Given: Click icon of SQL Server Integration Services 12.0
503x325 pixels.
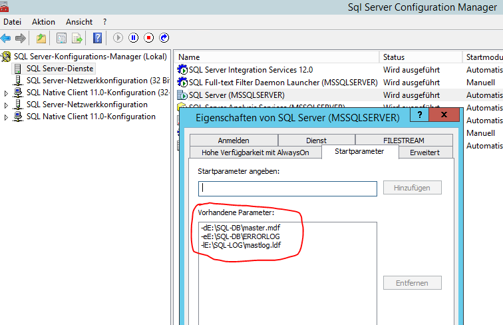Looking at the screenshot, I should coord(182,70).
